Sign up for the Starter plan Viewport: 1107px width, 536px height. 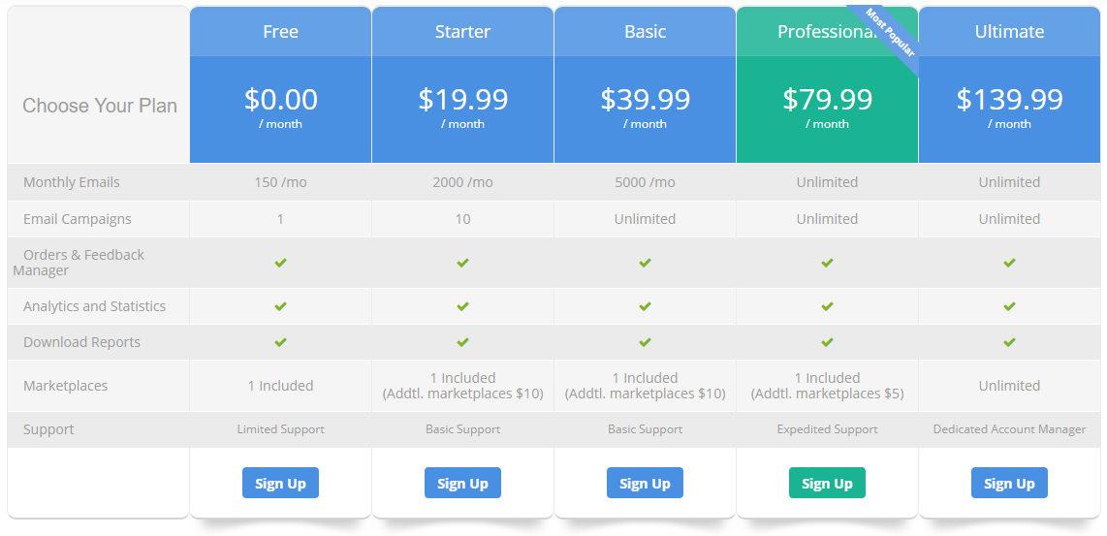click(x=462, y=484)
